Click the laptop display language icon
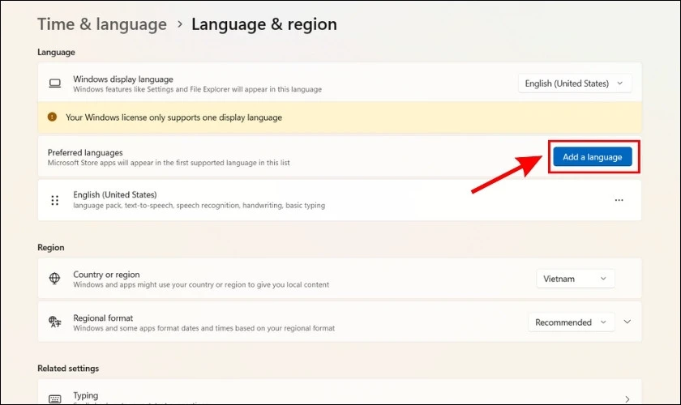 point(55,83)
